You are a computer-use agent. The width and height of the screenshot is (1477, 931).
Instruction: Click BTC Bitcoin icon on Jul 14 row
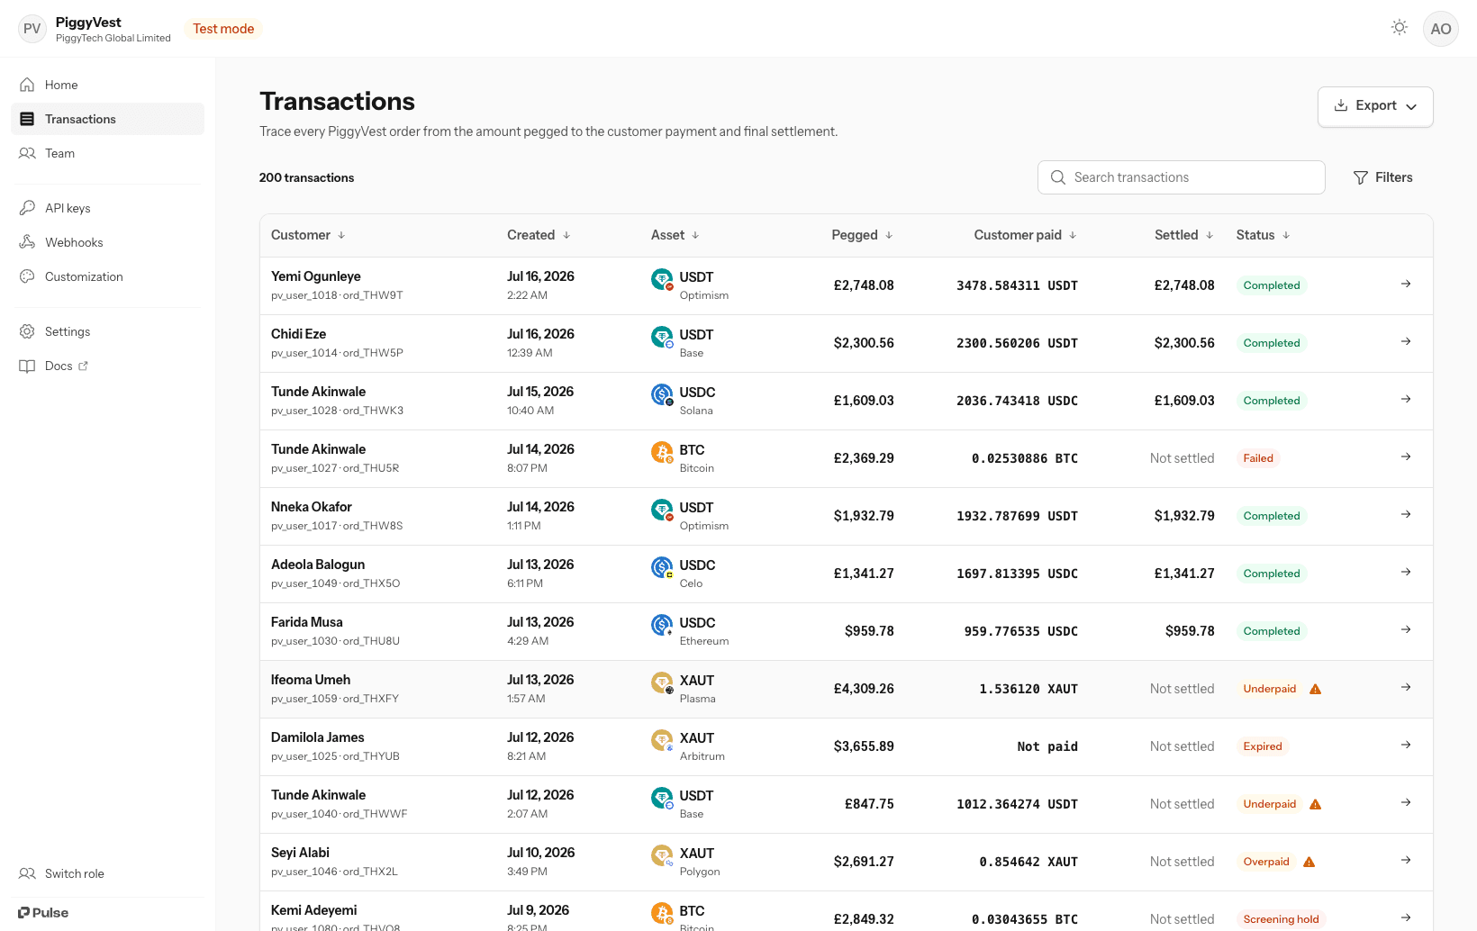pyautogui.click(x=662, y=452)
